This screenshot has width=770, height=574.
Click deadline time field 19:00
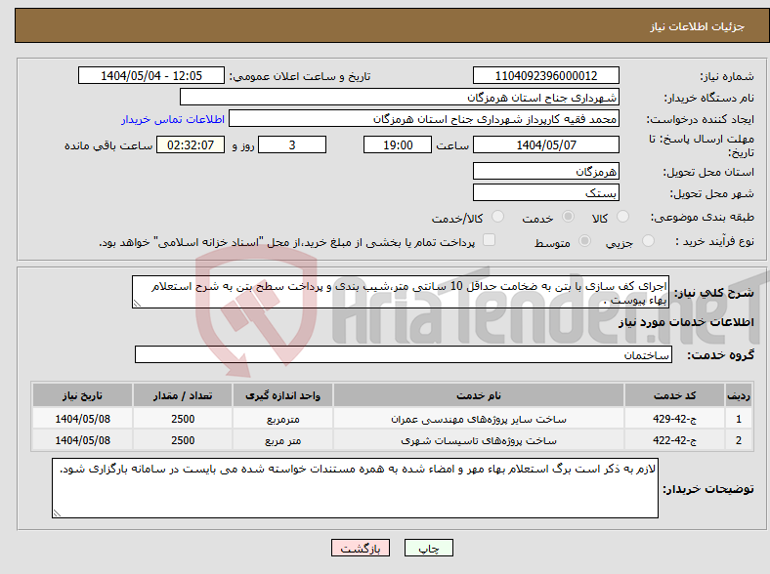pos(398,144)
